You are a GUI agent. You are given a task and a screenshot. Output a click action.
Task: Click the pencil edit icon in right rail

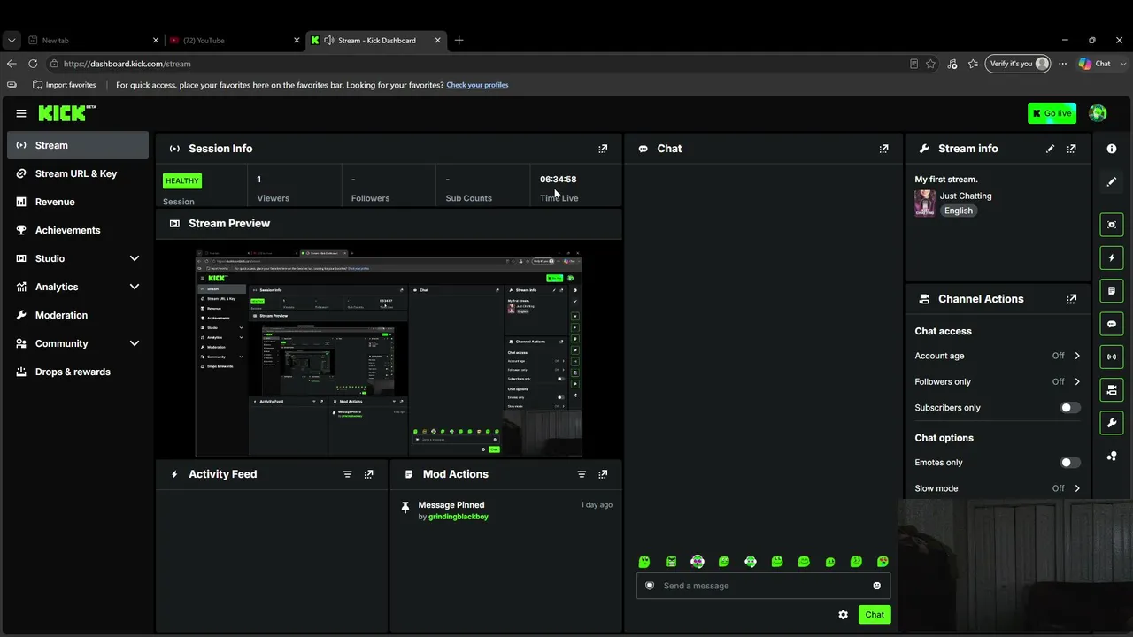click(1112, 181)
